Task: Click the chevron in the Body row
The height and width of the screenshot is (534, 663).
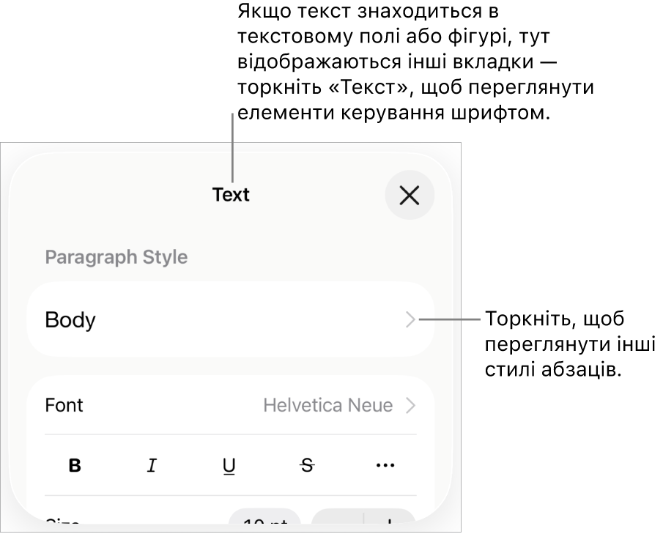Action: pyautogui.click(x=411, y=319)
